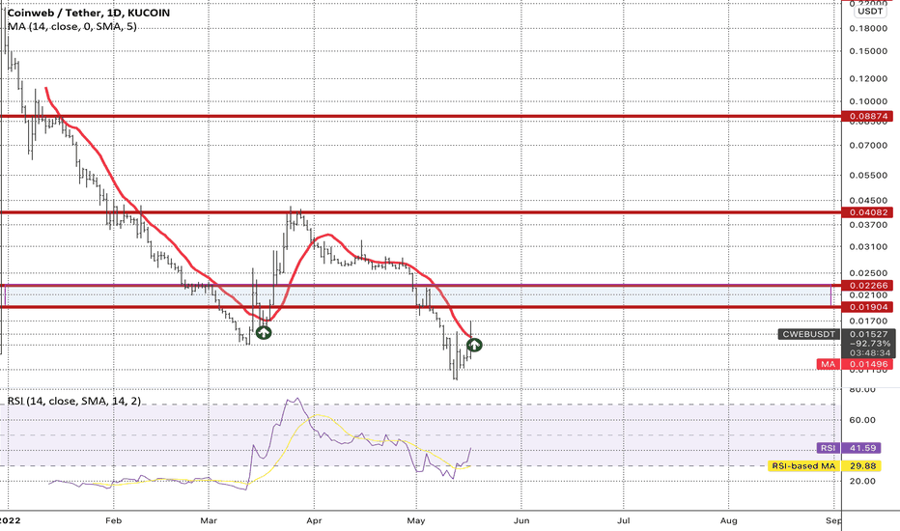900x531 pixels.
Task: Select the MA (14, close, 0, SMA, 5) legend
Action: pyautogui.click(x=72, y=26)
